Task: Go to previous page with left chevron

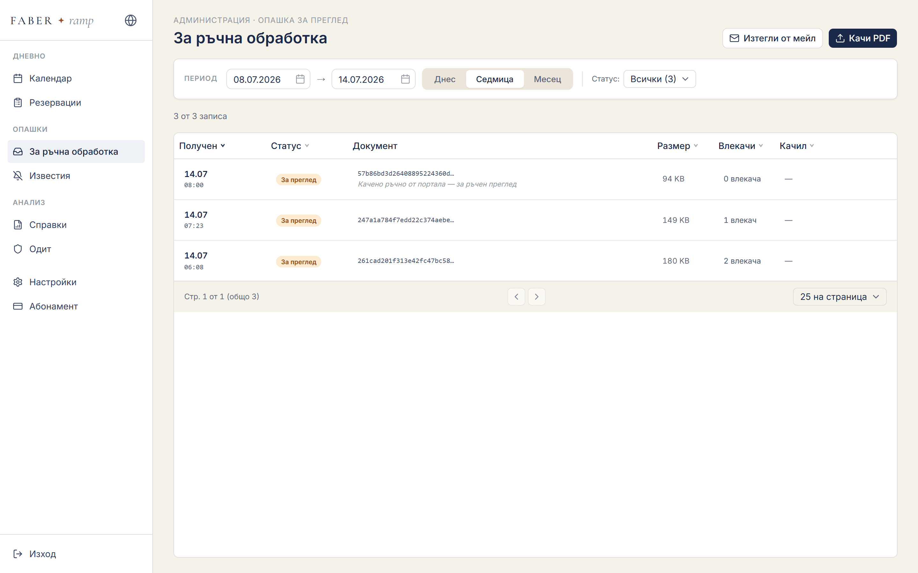Action: coord(516,297)
